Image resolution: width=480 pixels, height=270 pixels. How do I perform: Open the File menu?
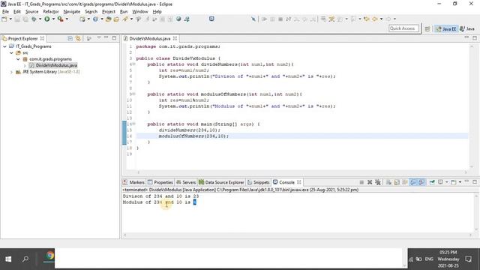5,12
